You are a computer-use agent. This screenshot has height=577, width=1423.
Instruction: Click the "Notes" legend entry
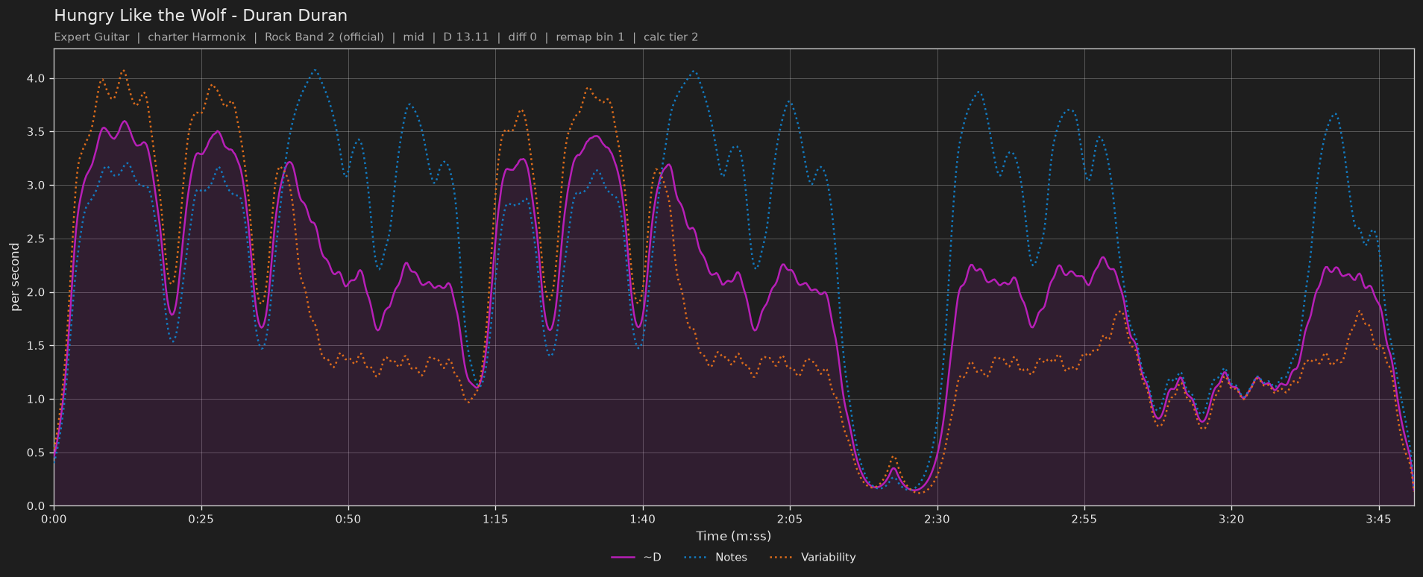(x=716, y=558)
